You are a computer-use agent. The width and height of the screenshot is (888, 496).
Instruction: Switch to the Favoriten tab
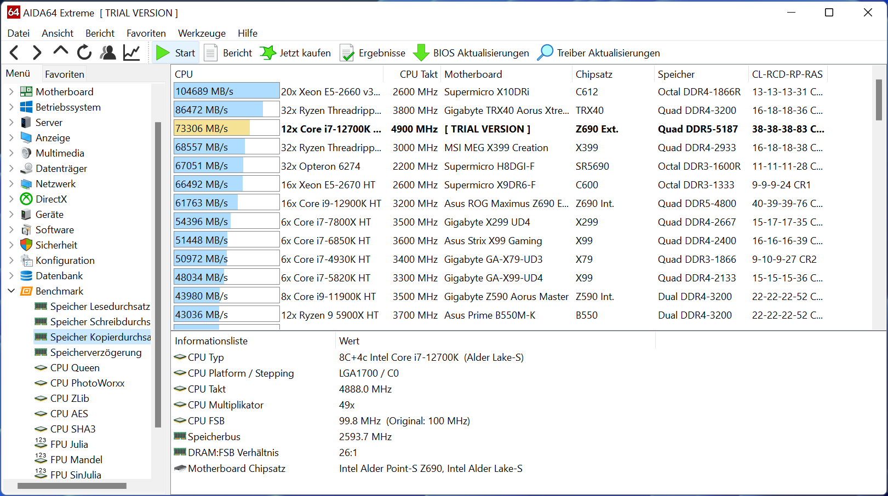[64, 73]
